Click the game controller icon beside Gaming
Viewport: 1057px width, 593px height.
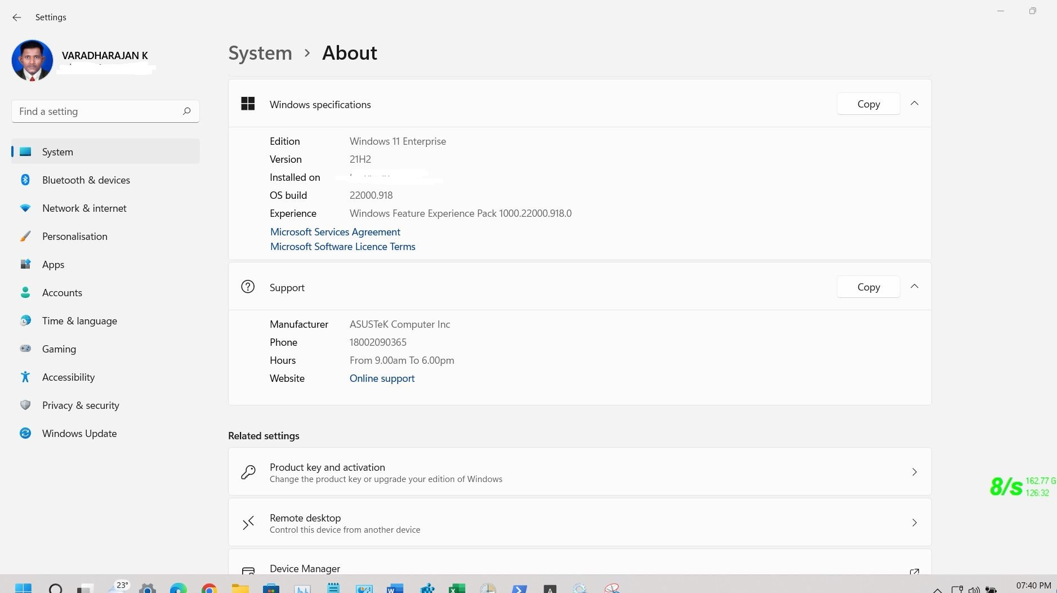point(25,349)
